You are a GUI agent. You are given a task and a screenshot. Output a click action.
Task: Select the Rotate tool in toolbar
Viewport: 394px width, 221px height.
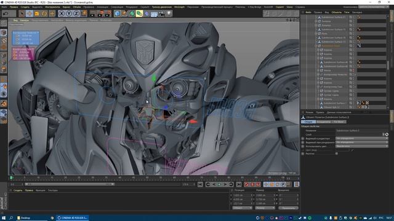pyautogui.click(x=44, y=14)
